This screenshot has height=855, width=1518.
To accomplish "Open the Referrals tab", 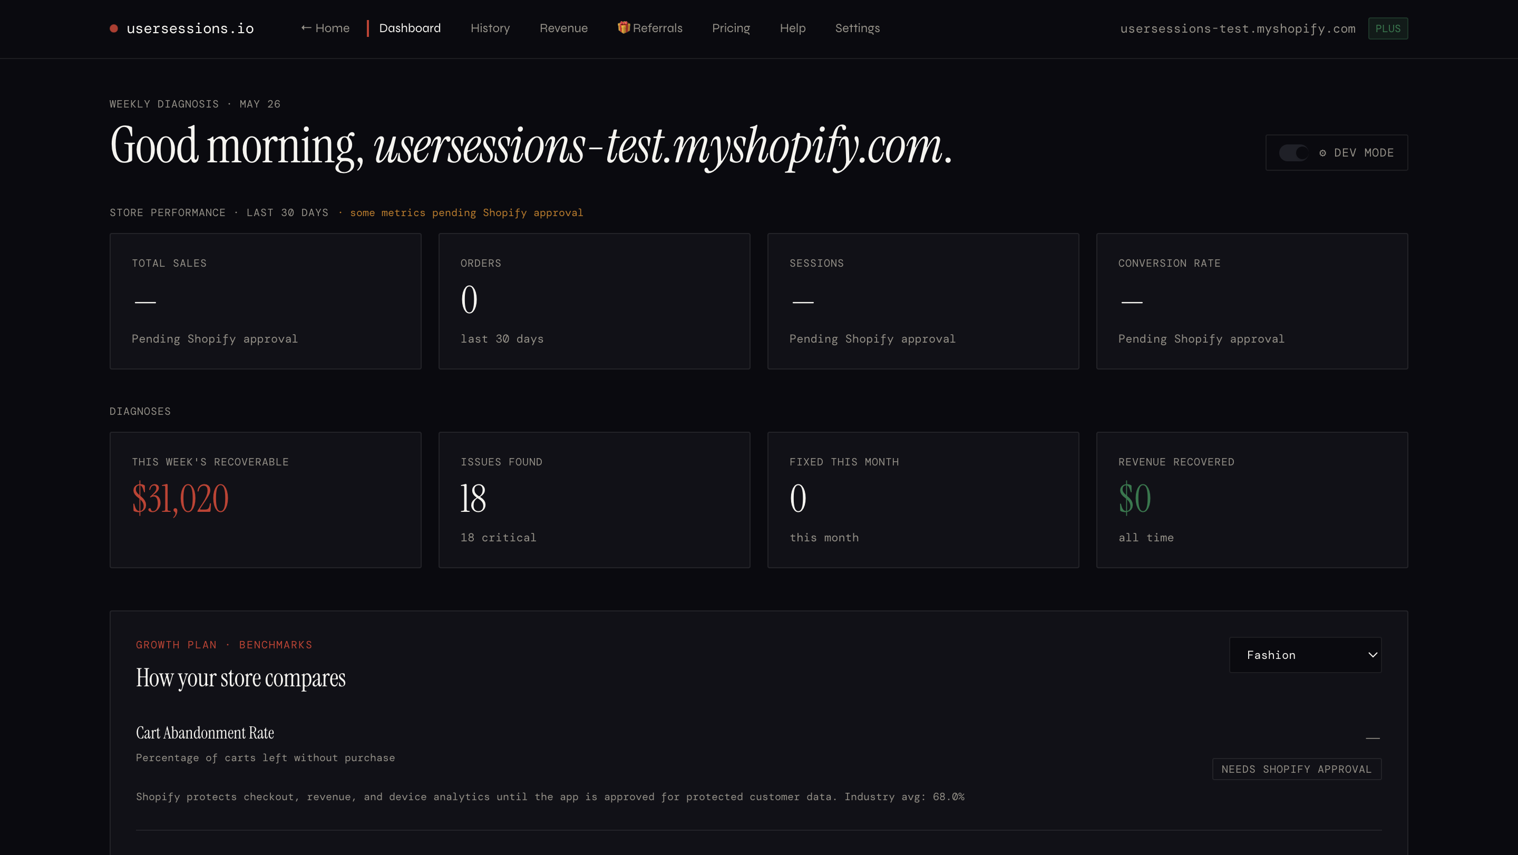I will 650,28.
